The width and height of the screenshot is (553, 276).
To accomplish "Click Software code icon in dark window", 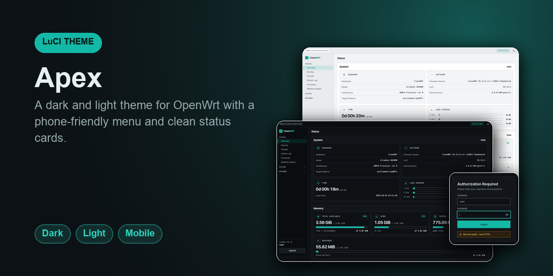I will click(406, 148).
